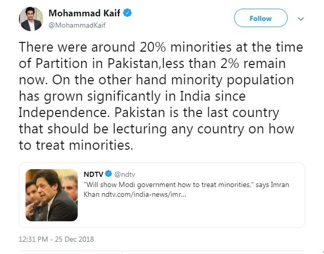Follow Mohammad Kaif
The image size is (324, 254).
pyautogui.click(x=261, y=18)
